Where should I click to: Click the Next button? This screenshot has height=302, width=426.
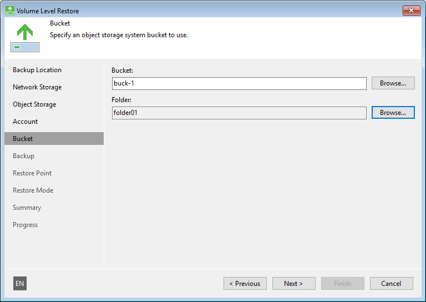tap(293, 284)
